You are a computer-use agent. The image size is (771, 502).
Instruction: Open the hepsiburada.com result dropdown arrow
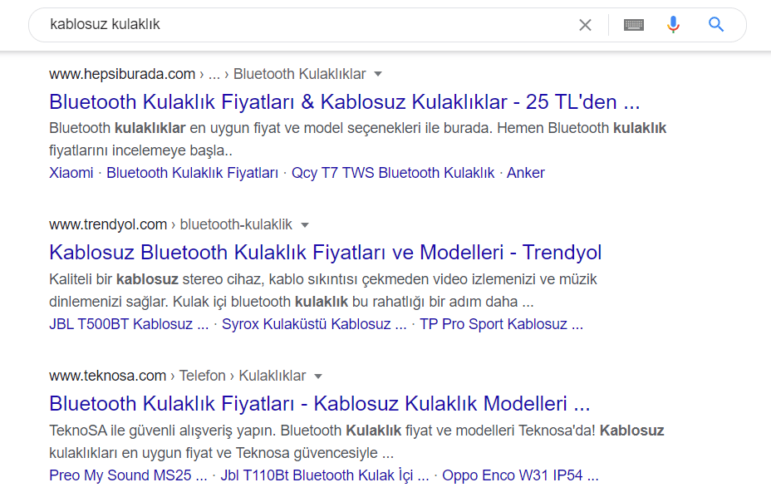tap(378, 73)
